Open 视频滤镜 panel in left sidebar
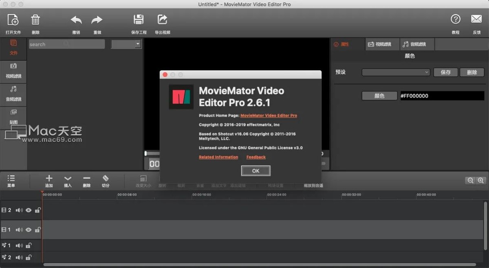This screenshot has width=489, height=268. coord(13,71)
